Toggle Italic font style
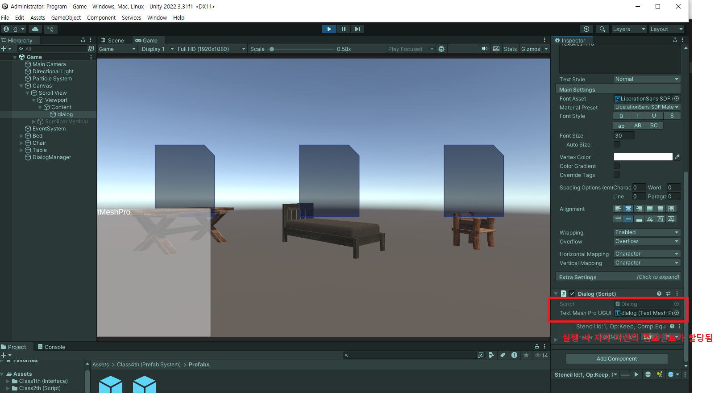 click(x=637, y=116)
